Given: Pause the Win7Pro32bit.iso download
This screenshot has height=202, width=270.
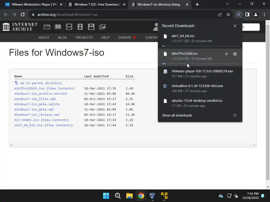Looking at the screenshot, I should click(x=226, y=54).
